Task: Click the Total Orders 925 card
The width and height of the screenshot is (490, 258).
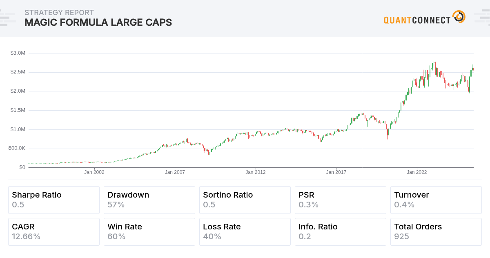Action: coord(436,232)
